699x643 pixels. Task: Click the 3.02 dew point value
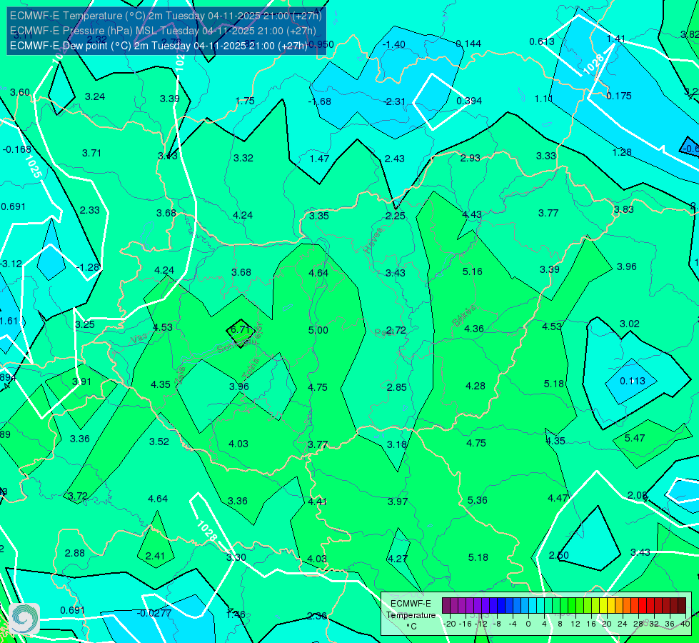tap(630, 324)
